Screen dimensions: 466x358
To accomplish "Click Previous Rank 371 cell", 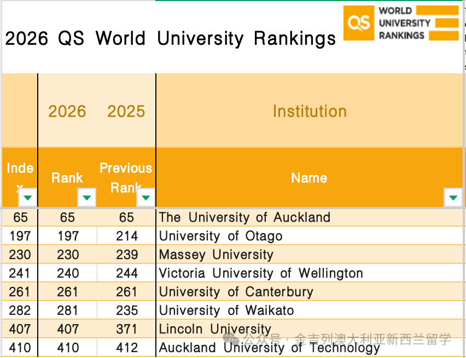I will (x=126, y=329).
